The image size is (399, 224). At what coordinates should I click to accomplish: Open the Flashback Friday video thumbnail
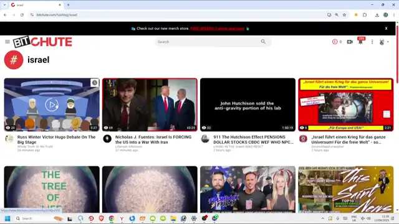tap(248, 189)
